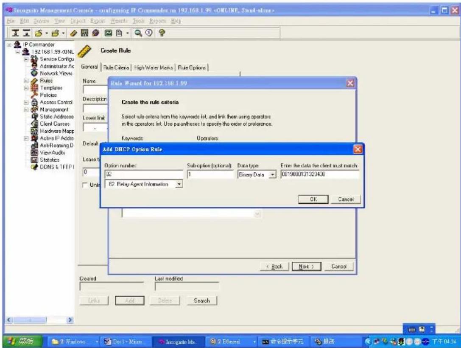The width and height of the screenshot is (461, 348).
Task: Expand the Access Control tree node
Action: pyautogui.click(x=26, y=102)
